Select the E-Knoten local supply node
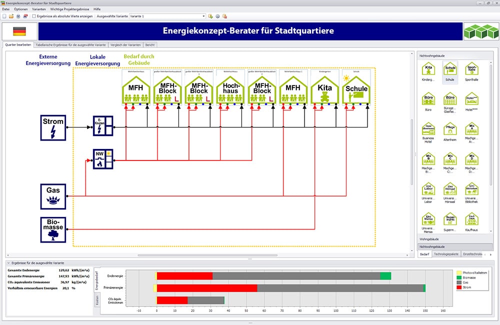Screen dimensions: 500x325 [x=103, y=125]
